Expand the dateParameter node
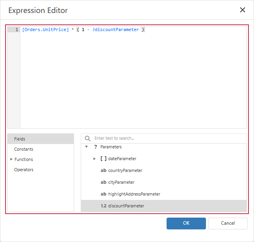The height and width of the screenshot is (242, 254). (94, 159)
